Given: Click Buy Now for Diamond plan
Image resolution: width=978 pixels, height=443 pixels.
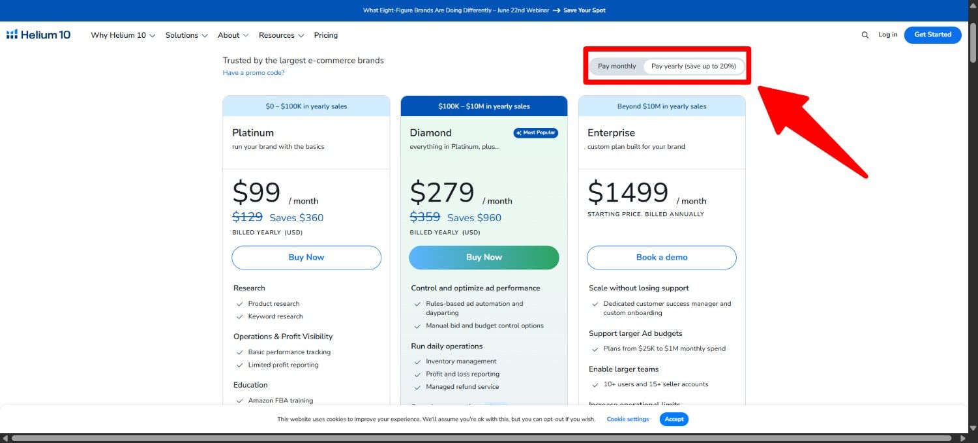Looking at the screenshot, I should [484, 257].
